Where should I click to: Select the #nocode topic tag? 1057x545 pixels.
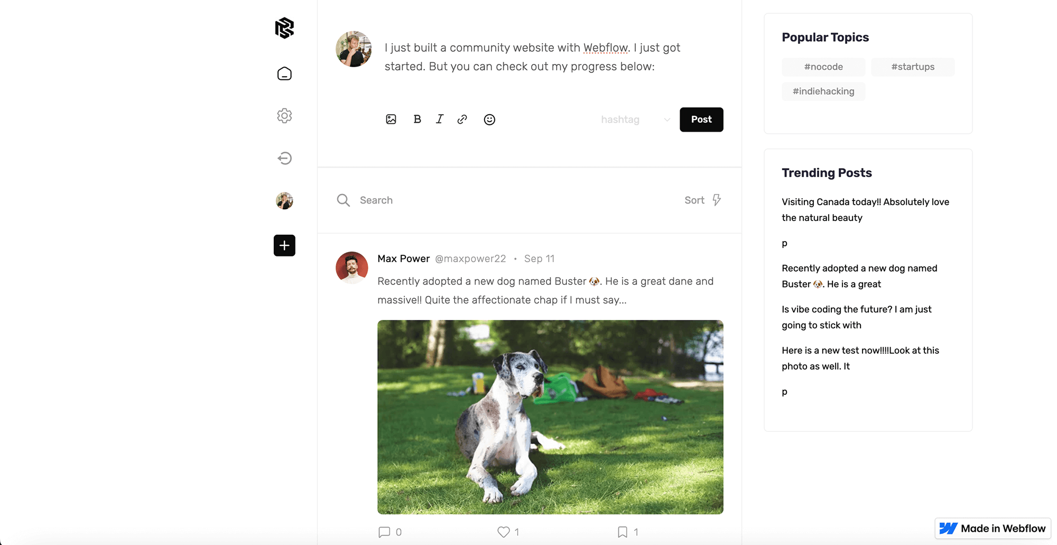click(823, 67)
